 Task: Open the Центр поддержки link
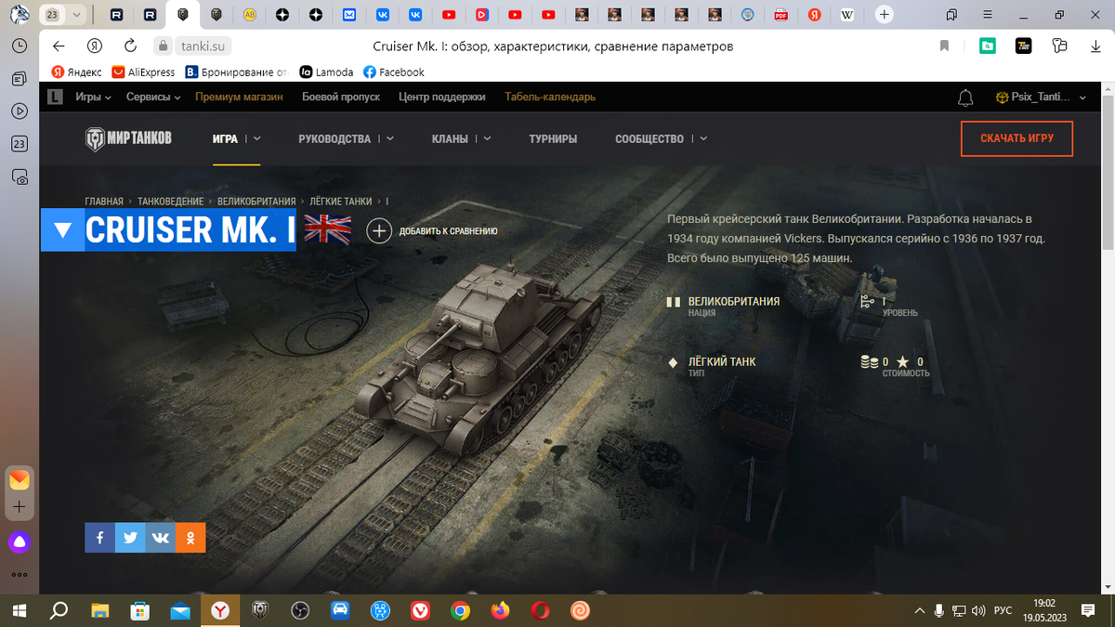(442, 97)
